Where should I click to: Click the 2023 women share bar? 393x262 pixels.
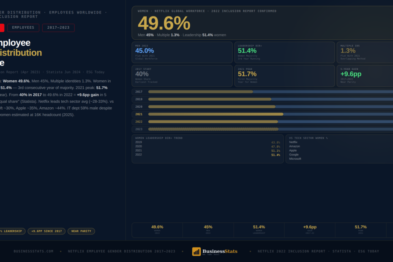(x=213, y=129)
